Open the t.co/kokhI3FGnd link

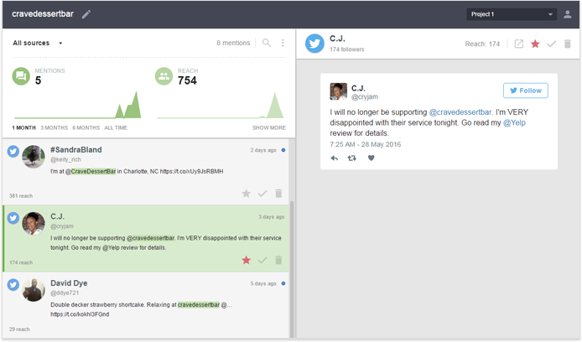(x=80, y=314)
